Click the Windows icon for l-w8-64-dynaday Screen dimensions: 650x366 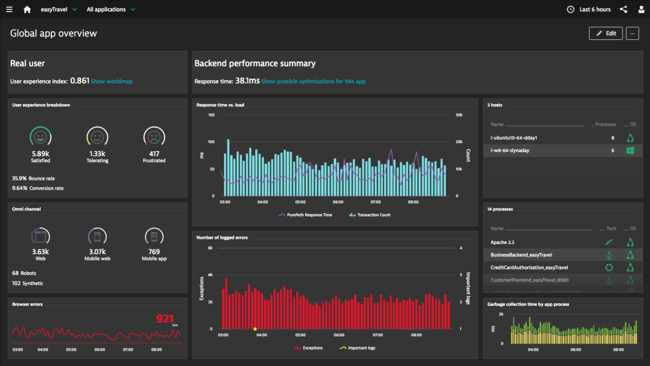coord(630,150)
